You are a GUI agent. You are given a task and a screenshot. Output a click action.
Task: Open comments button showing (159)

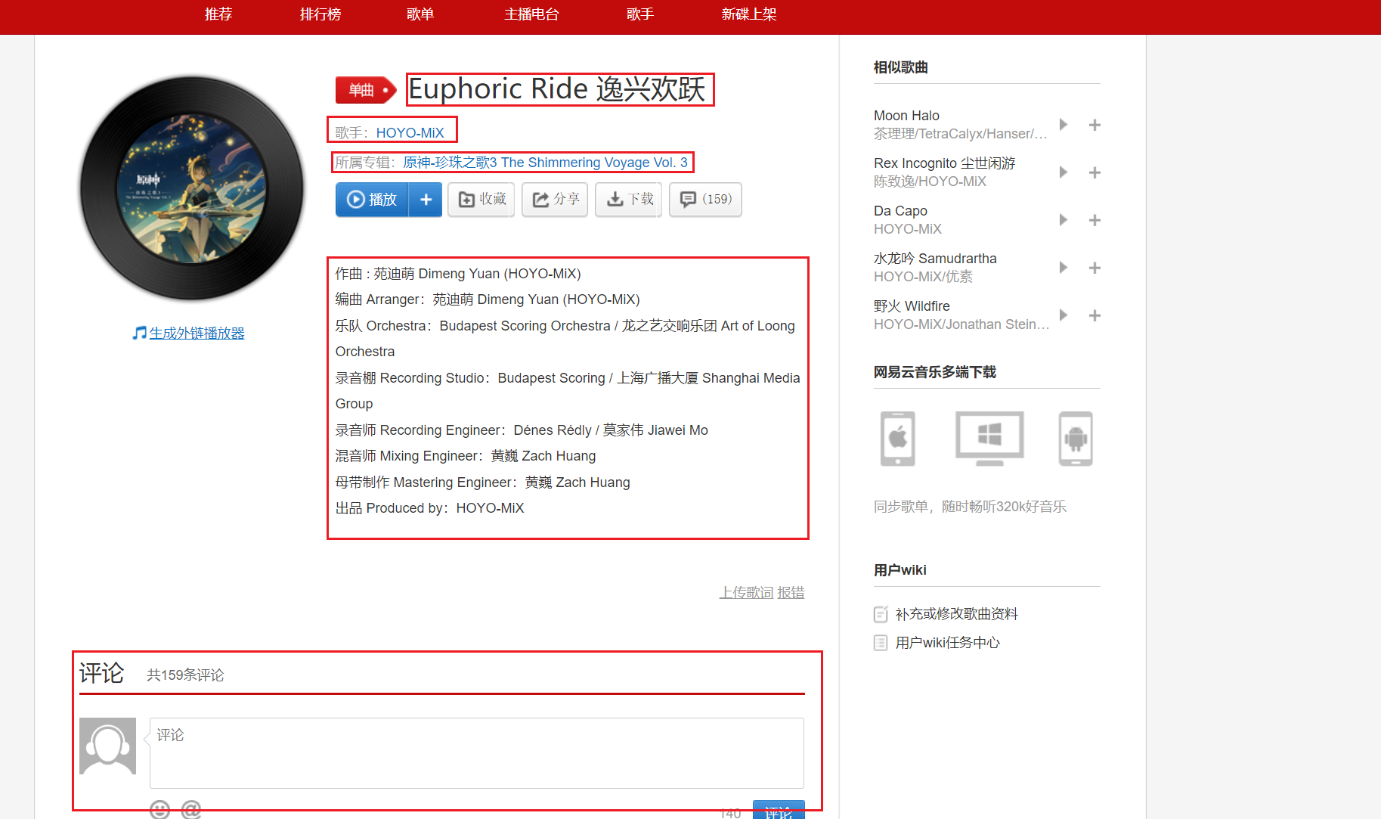(705, 200)
